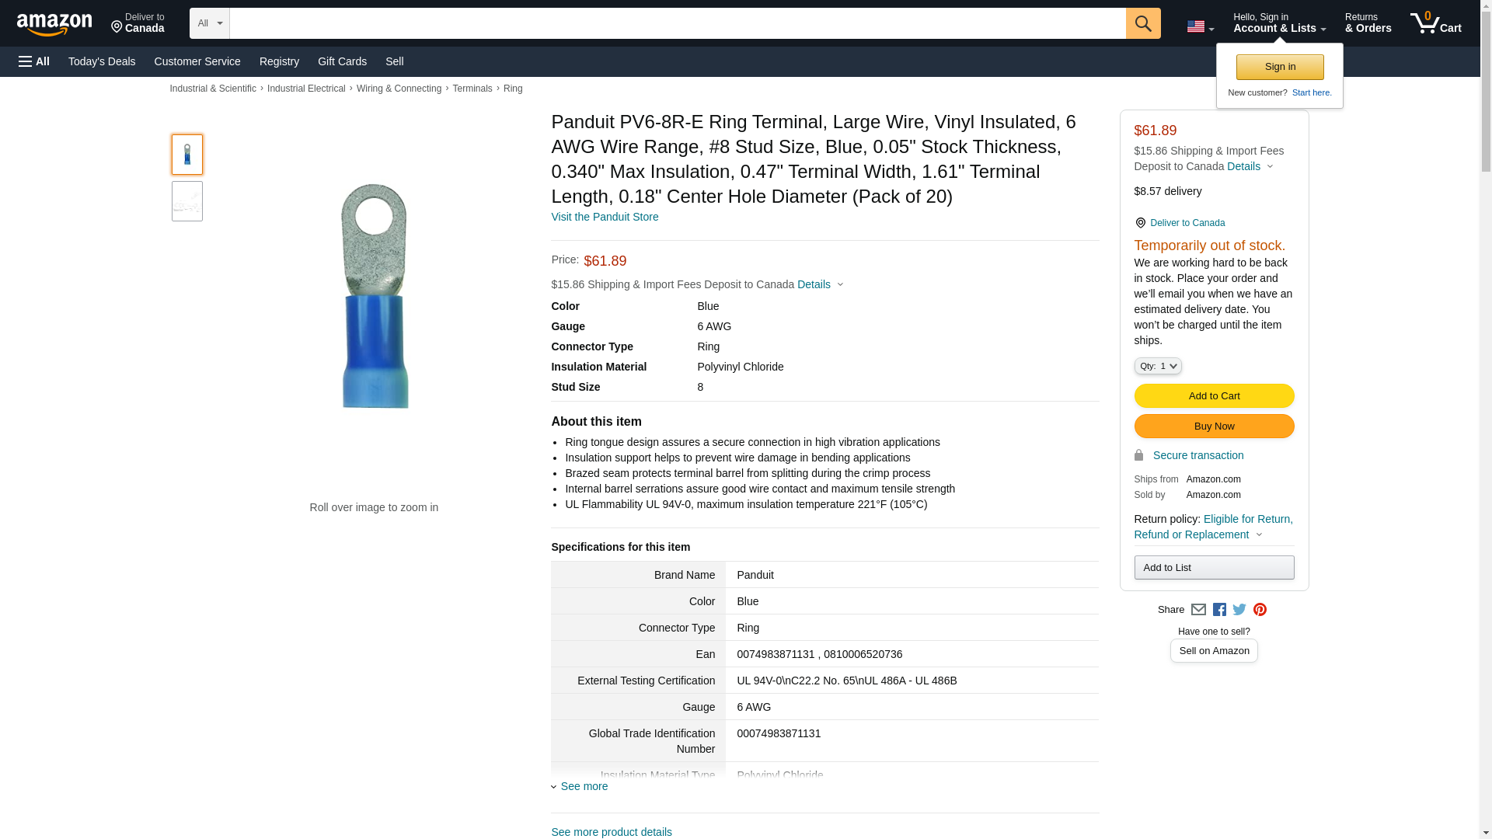Open Today's Deals in navigation bar

click(102, 61)
